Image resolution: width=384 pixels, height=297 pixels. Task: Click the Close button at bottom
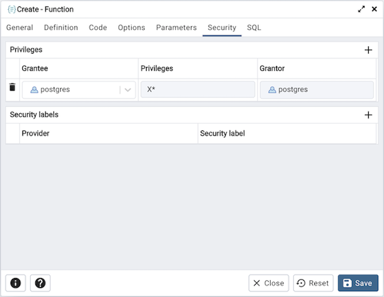point(269,283)
